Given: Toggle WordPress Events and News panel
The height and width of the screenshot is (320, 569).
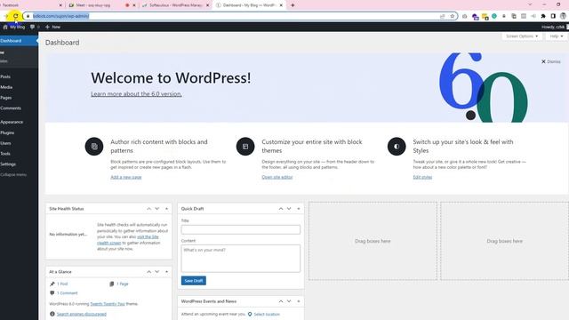Looking at the screenshot, I should (x=299, y=301).
